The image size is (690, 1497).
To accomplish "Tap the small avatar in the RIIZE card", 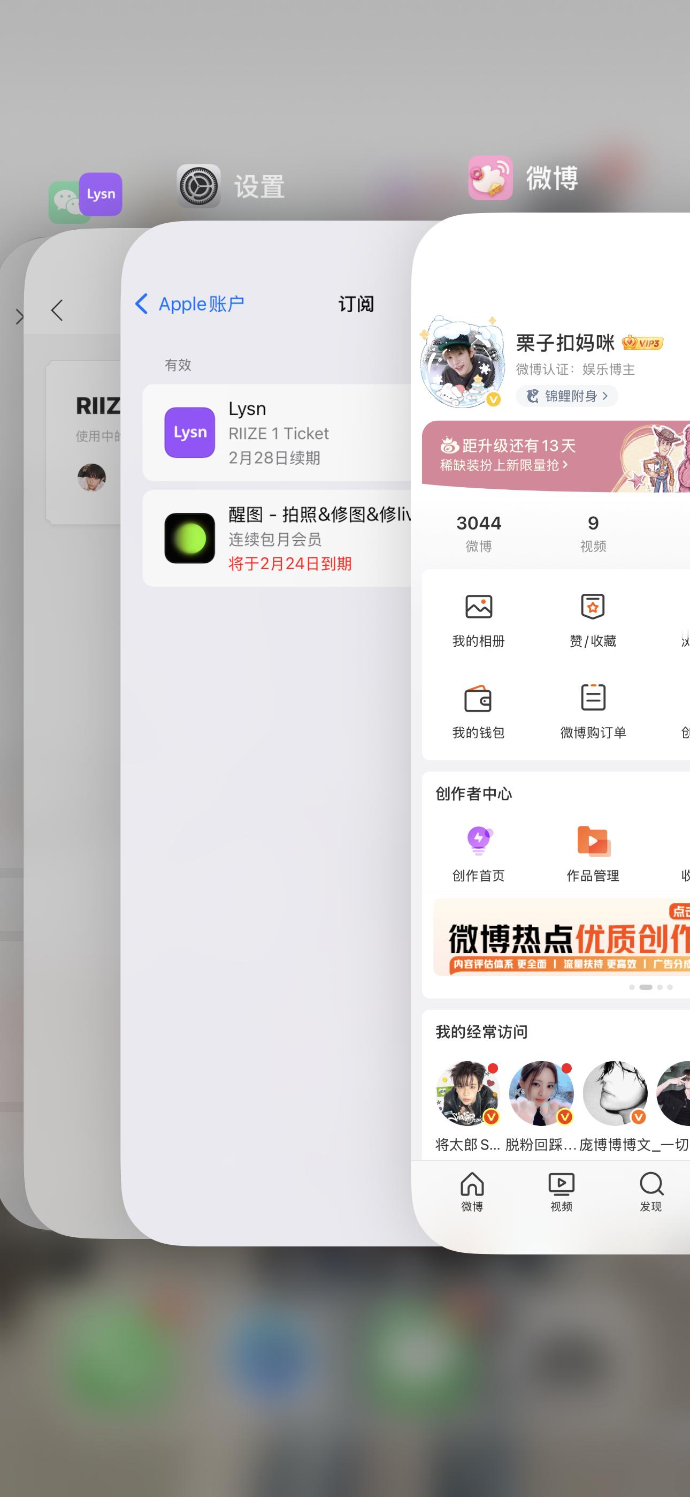I will point(92,478).
